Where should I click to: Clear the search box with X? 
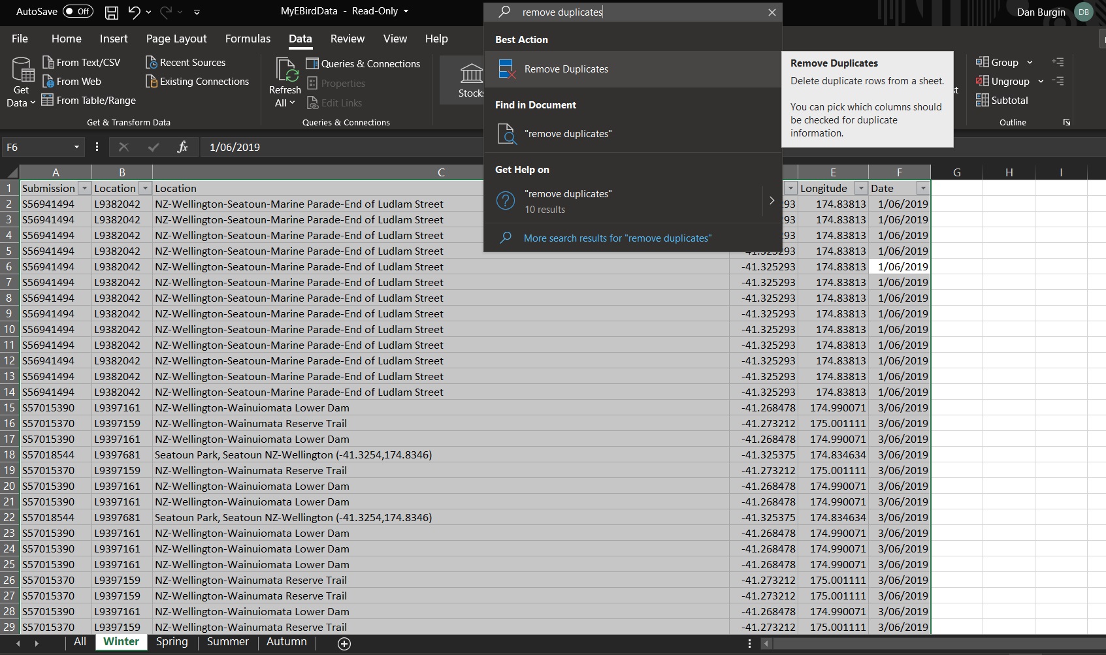point(772,12)
